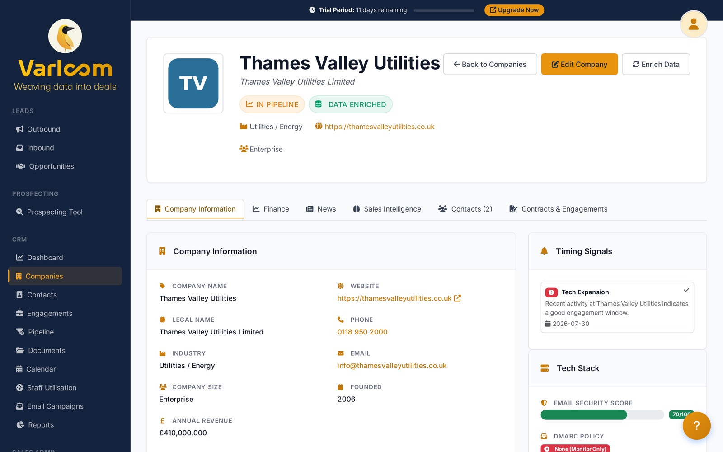The image size is (723, 452).
Task: Click the Varloom bird logo
Action: click(x=65, y=36)
